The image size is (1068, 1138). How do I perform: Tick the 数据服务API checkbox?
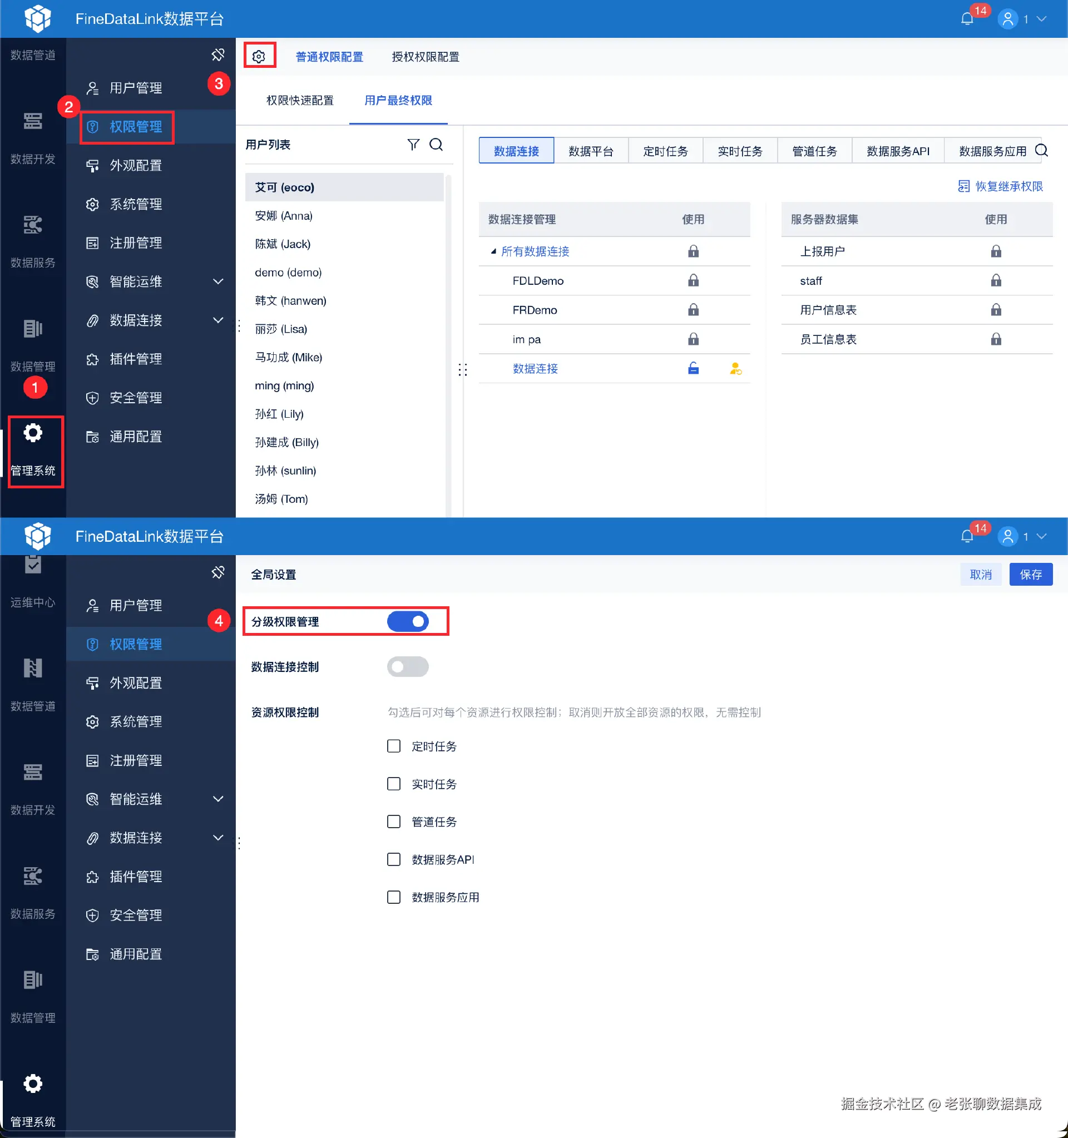tap(394, 859)
